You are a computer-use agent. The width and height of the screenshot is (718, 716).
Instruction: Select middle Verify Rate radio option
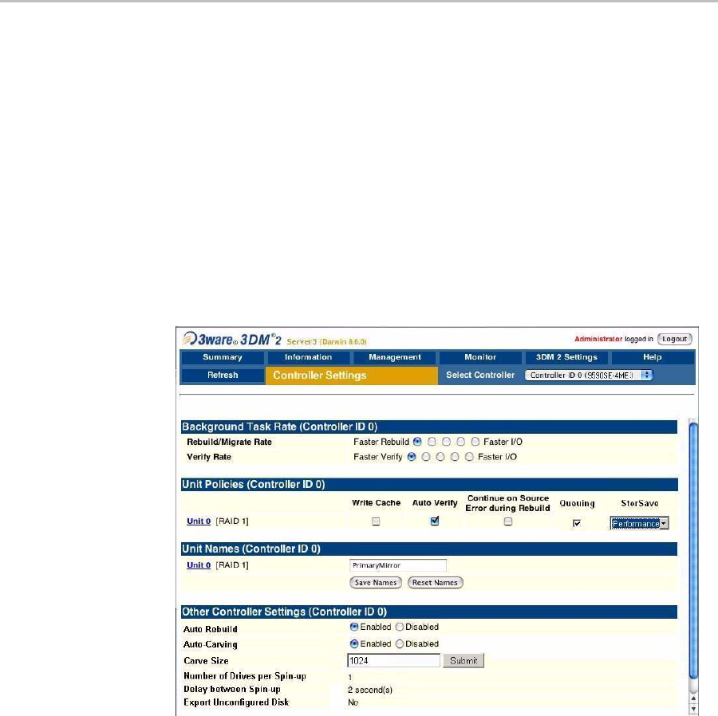tap(440, 457)
